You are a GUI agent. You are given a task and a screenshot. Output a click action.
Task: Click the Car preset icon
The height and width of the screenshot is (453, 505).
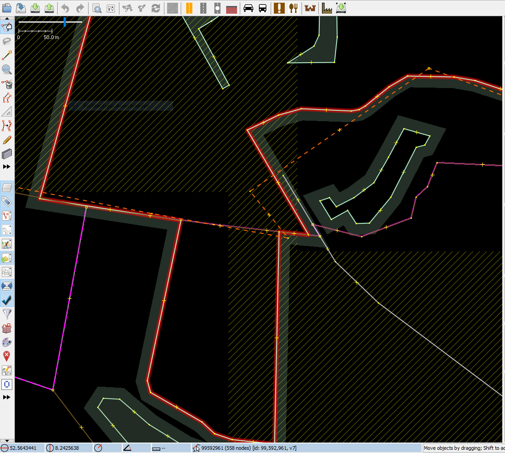pos(248,8)
